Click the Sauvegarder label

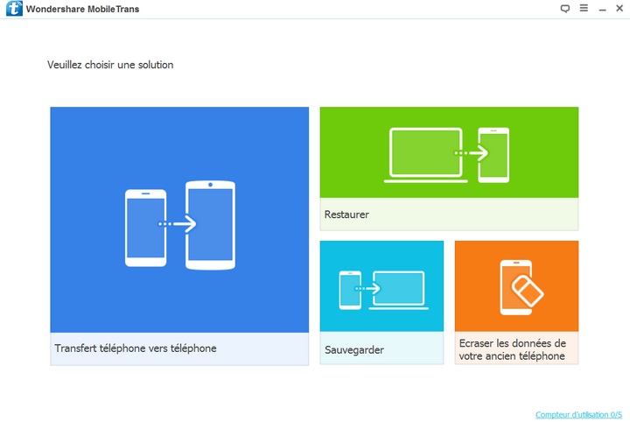(x=354, y=349)
